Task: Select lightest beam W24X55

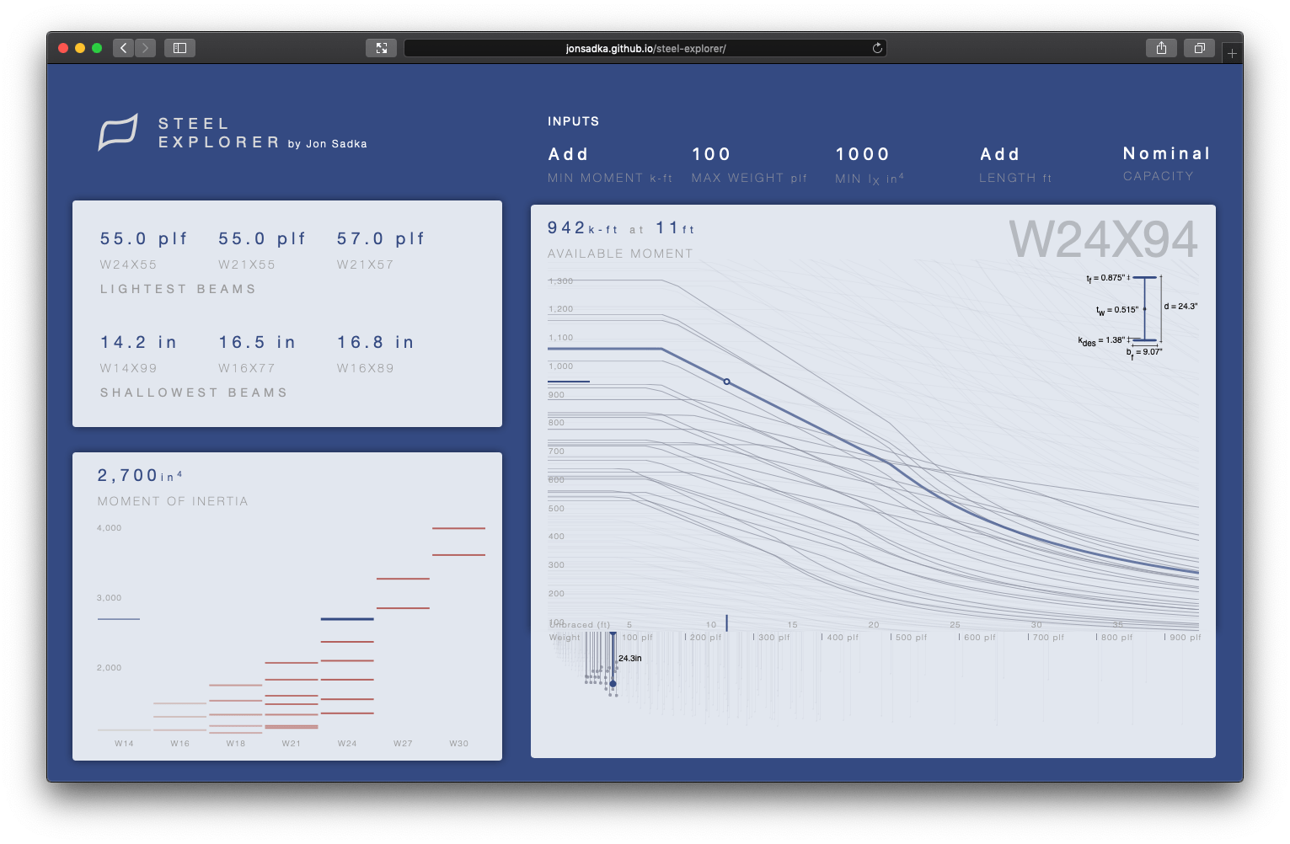Action: (x=128, y=264)
